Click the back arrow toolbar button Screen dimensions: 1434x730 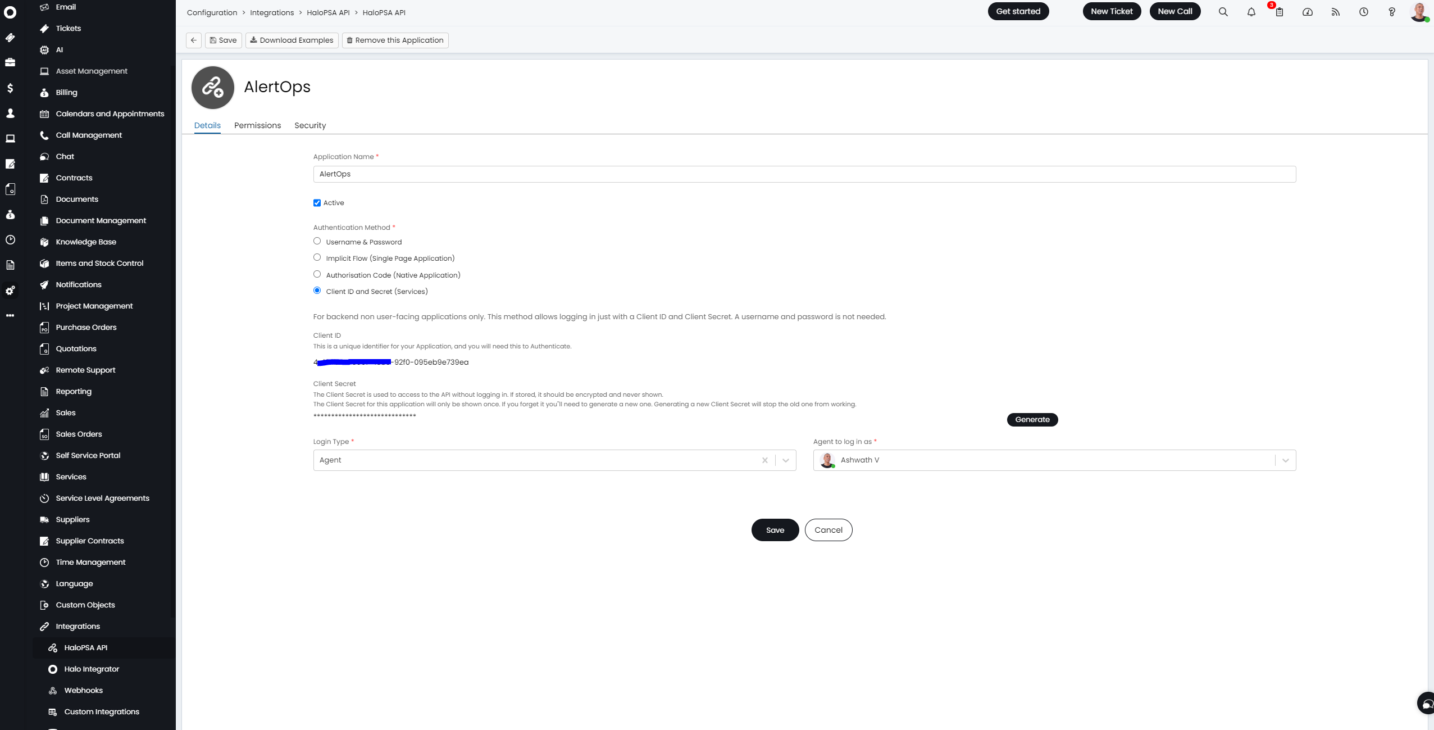tap(193, 40)
